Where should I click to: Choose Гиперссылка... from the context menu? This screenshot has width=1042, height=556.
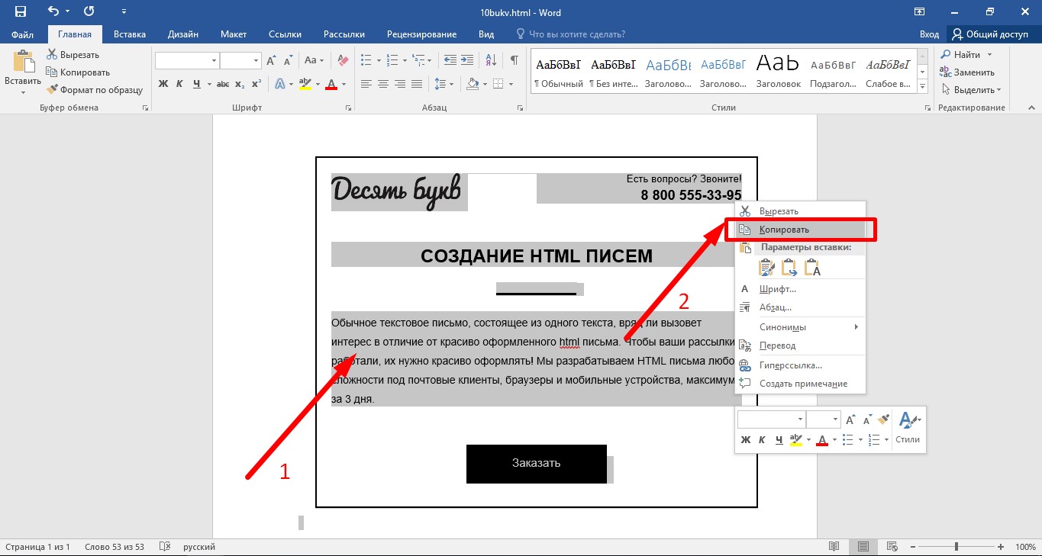(800, 365)
